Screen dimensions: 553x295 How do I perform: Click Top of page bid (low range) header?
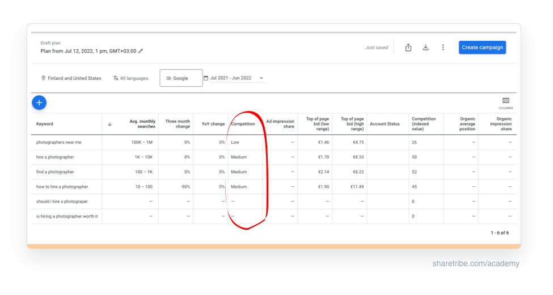coord(318,124)
